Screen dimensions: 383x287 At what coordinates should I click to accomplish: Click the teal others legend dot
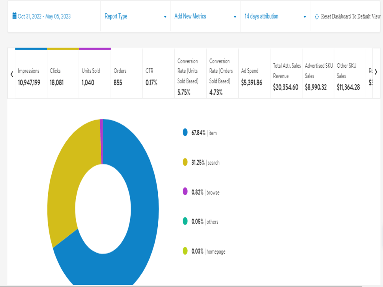point(185,221)
